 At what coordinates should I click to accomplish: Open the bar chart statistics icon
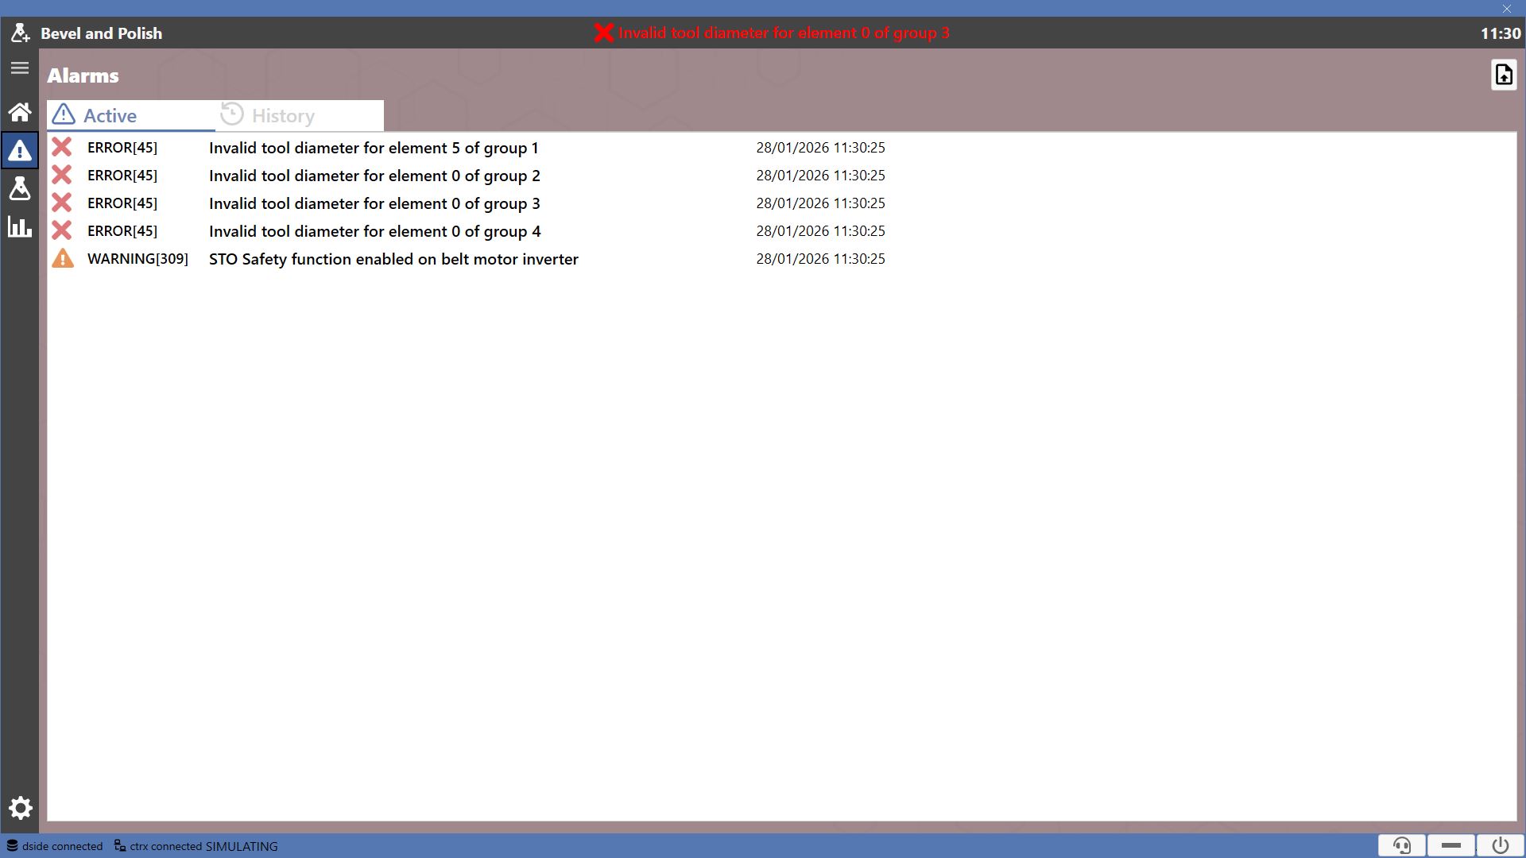point(20,226)
